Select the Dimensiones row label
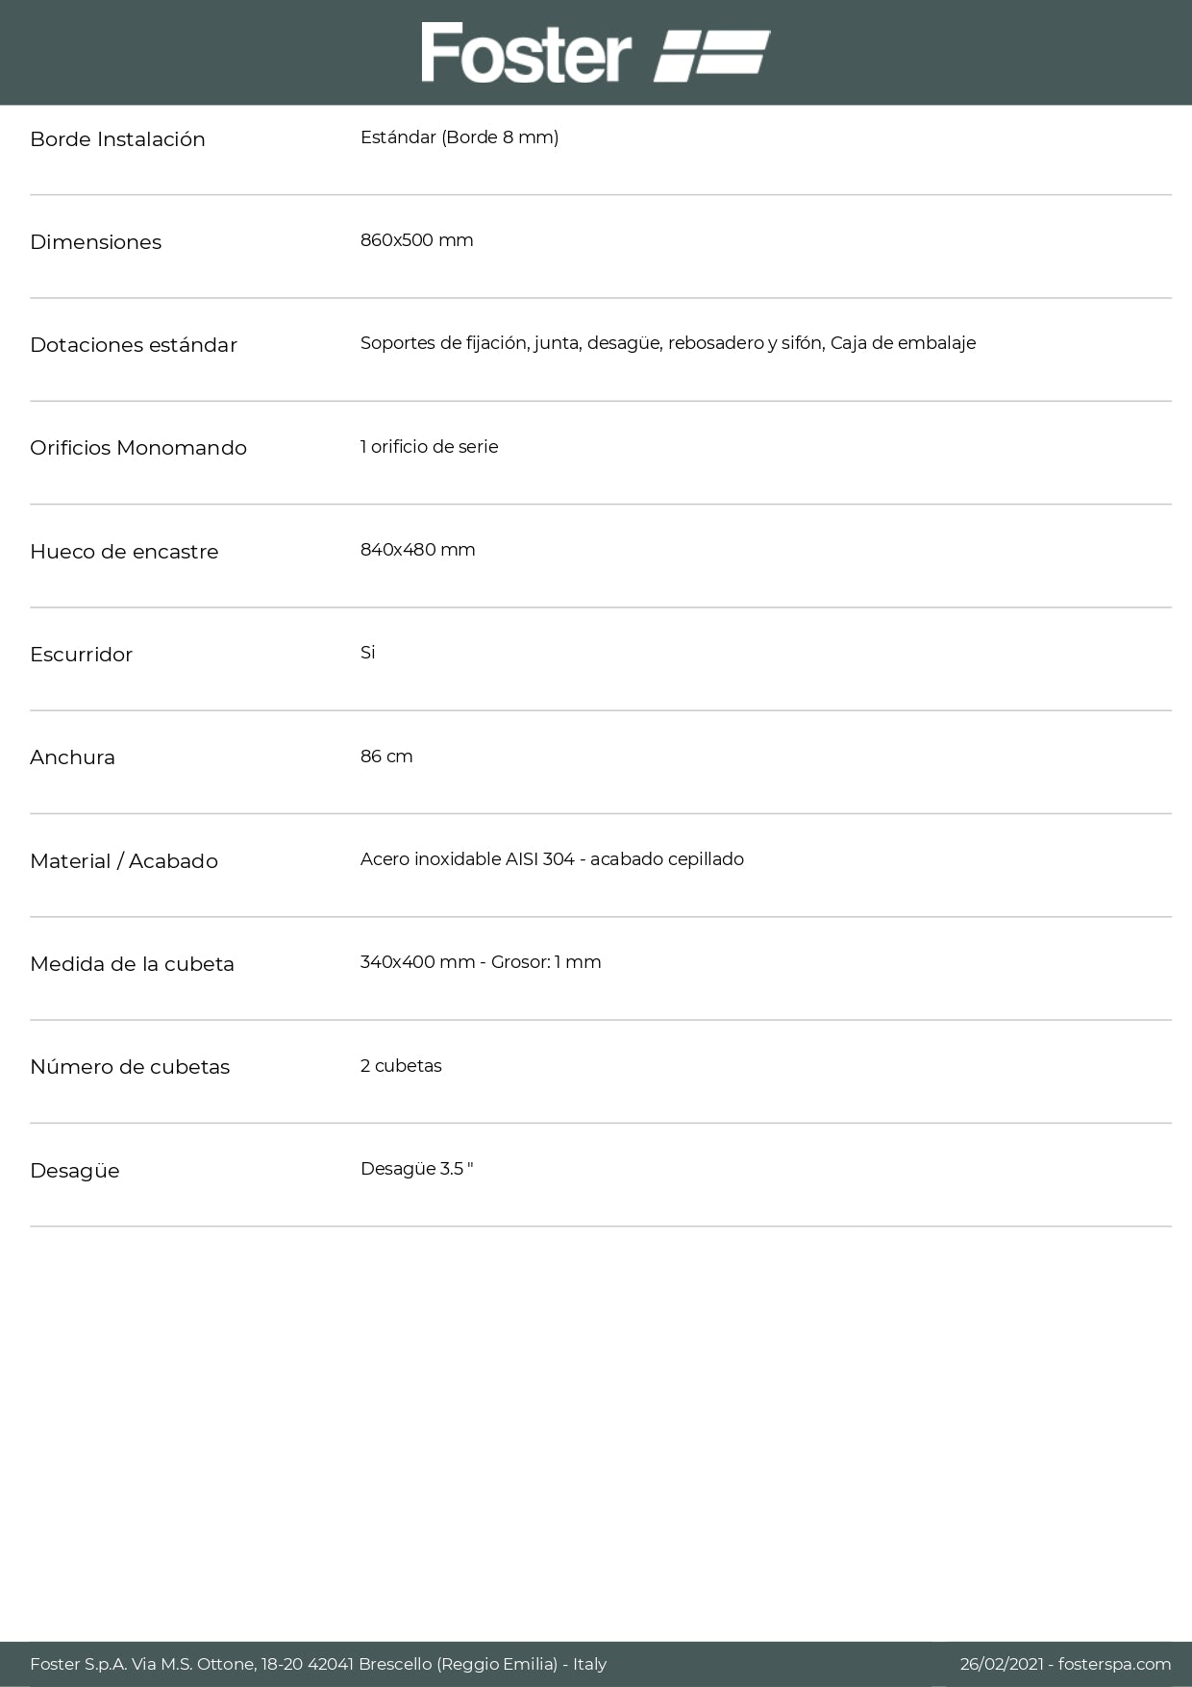This screenshot has width=1192, height=1687. [x=95, y=242]
